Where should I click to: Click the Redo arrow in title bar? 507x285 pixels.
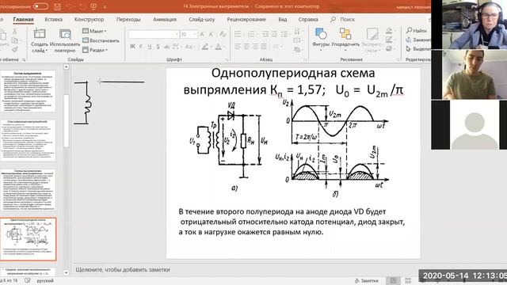pos(82,6)
